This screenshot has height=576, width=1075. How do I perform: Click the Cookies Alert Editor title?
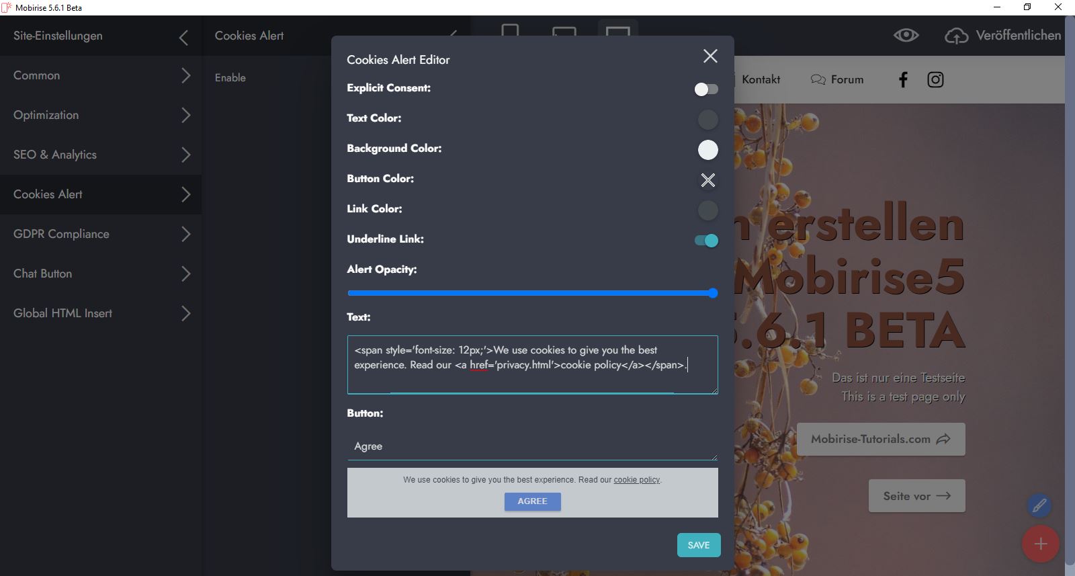click(398, 60)
